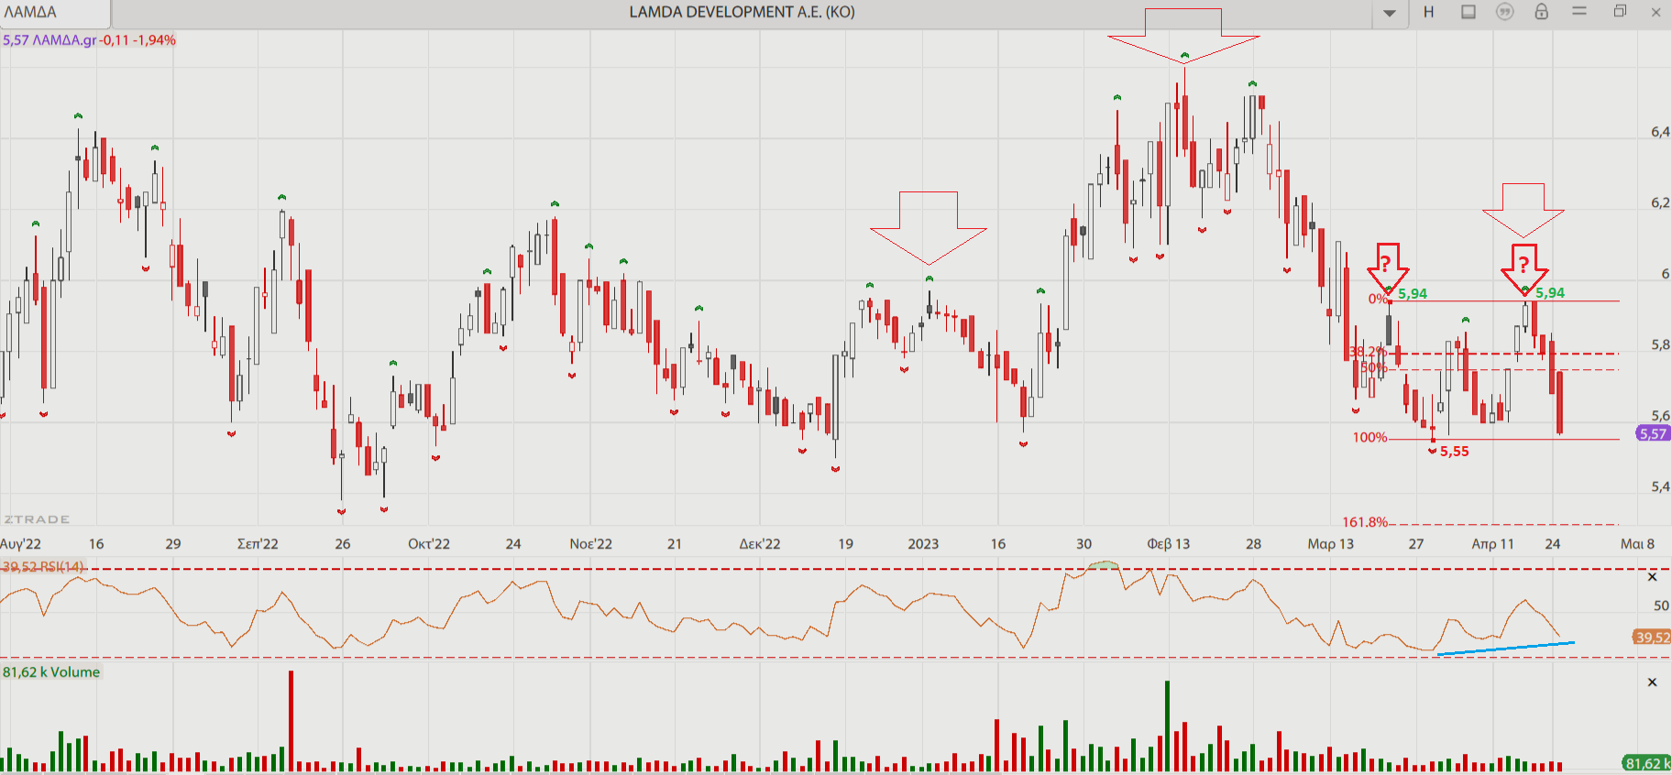Toggle the bottom panel layout icon
Image resolution: width=1672 pixels, height=775 pixels.
[x=1468, y=12]
